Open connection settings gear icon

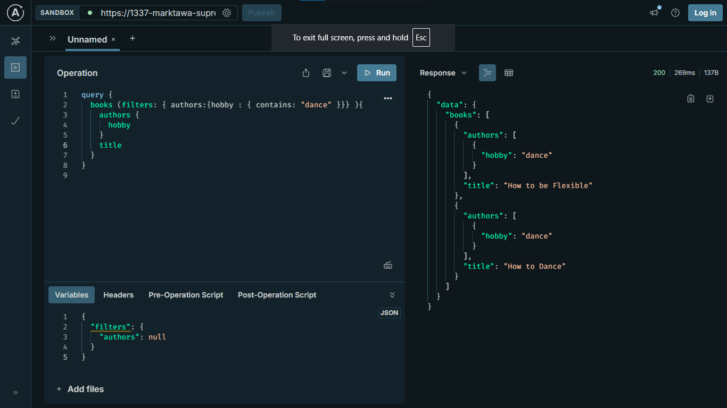click(227, 13)
